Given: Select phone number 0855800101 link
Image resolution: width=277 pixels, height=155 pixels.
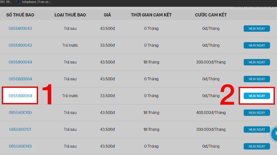Looking at the screenshot, I should [x=20, y=130].
